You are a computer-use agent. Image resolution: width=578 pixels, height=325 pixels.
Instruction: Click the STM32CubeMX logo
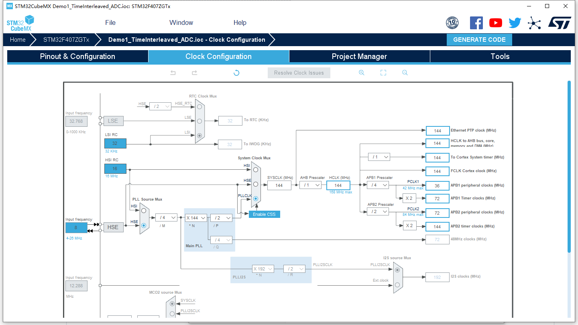[x=20, y=23]
